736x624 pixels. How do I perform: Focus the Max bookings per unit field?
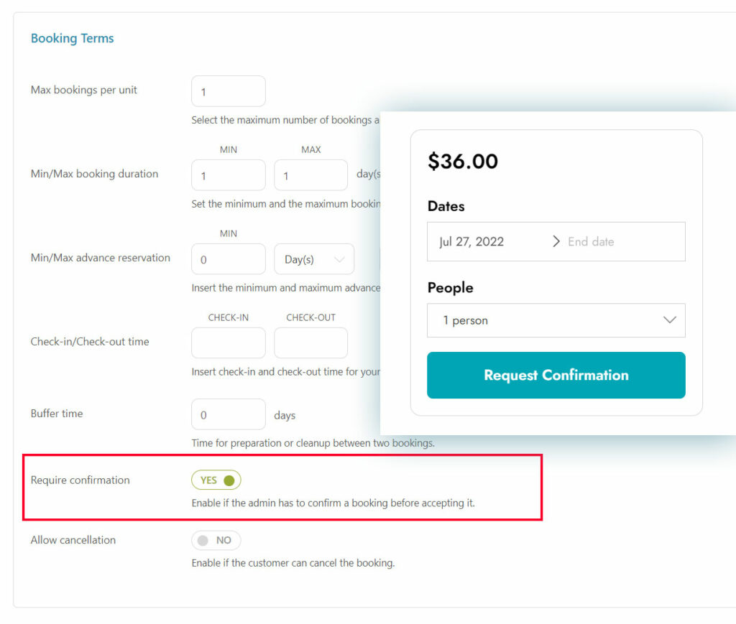click(x=229, y=91)
